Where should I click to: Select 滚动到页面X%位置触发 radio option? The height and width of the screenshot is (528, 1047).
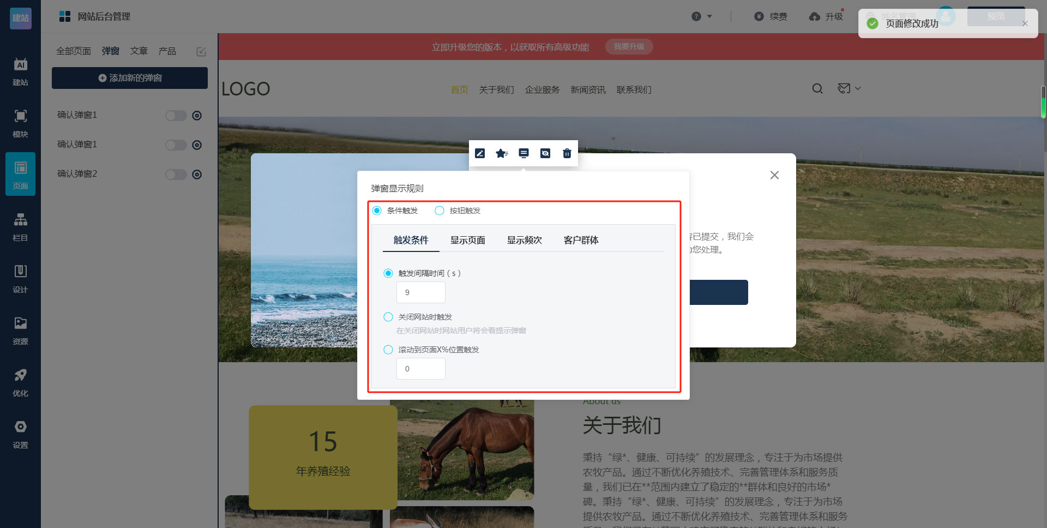(x=388, y=350)
